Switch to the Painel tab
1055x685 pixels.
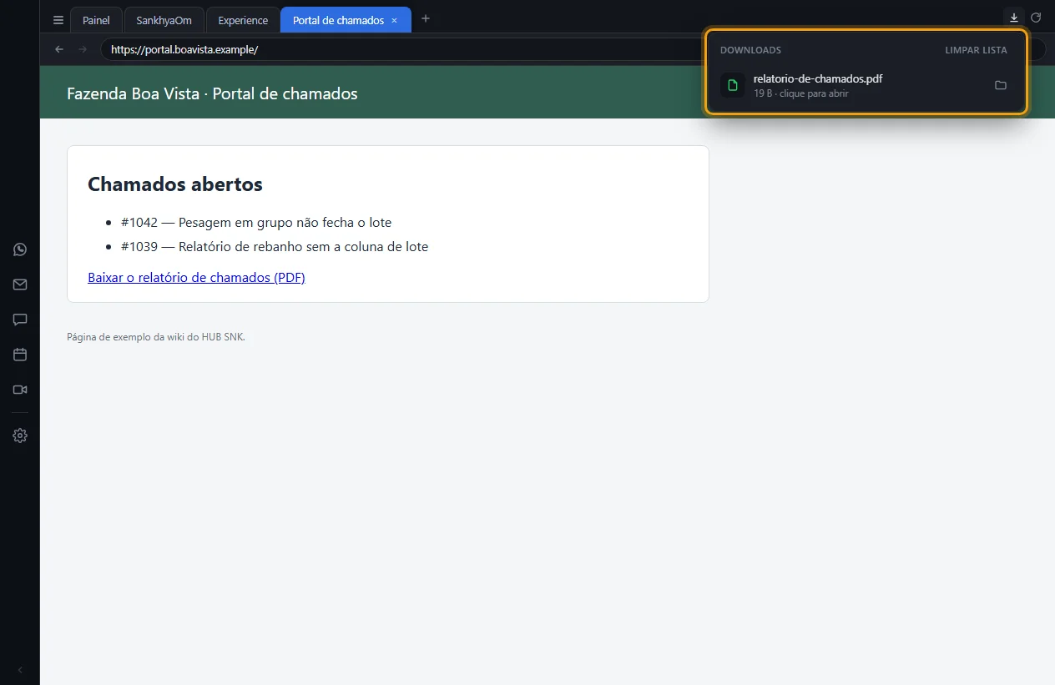tap(96, 20)
